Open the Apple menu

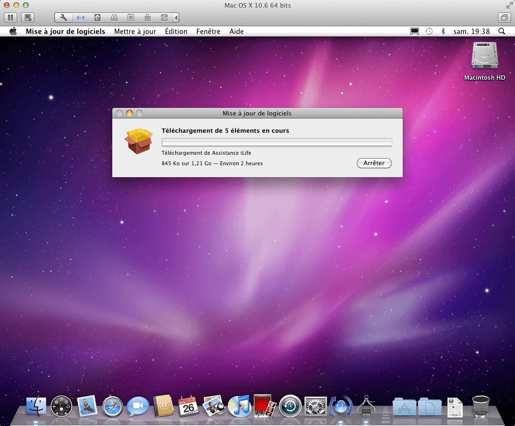coord(13,32)
